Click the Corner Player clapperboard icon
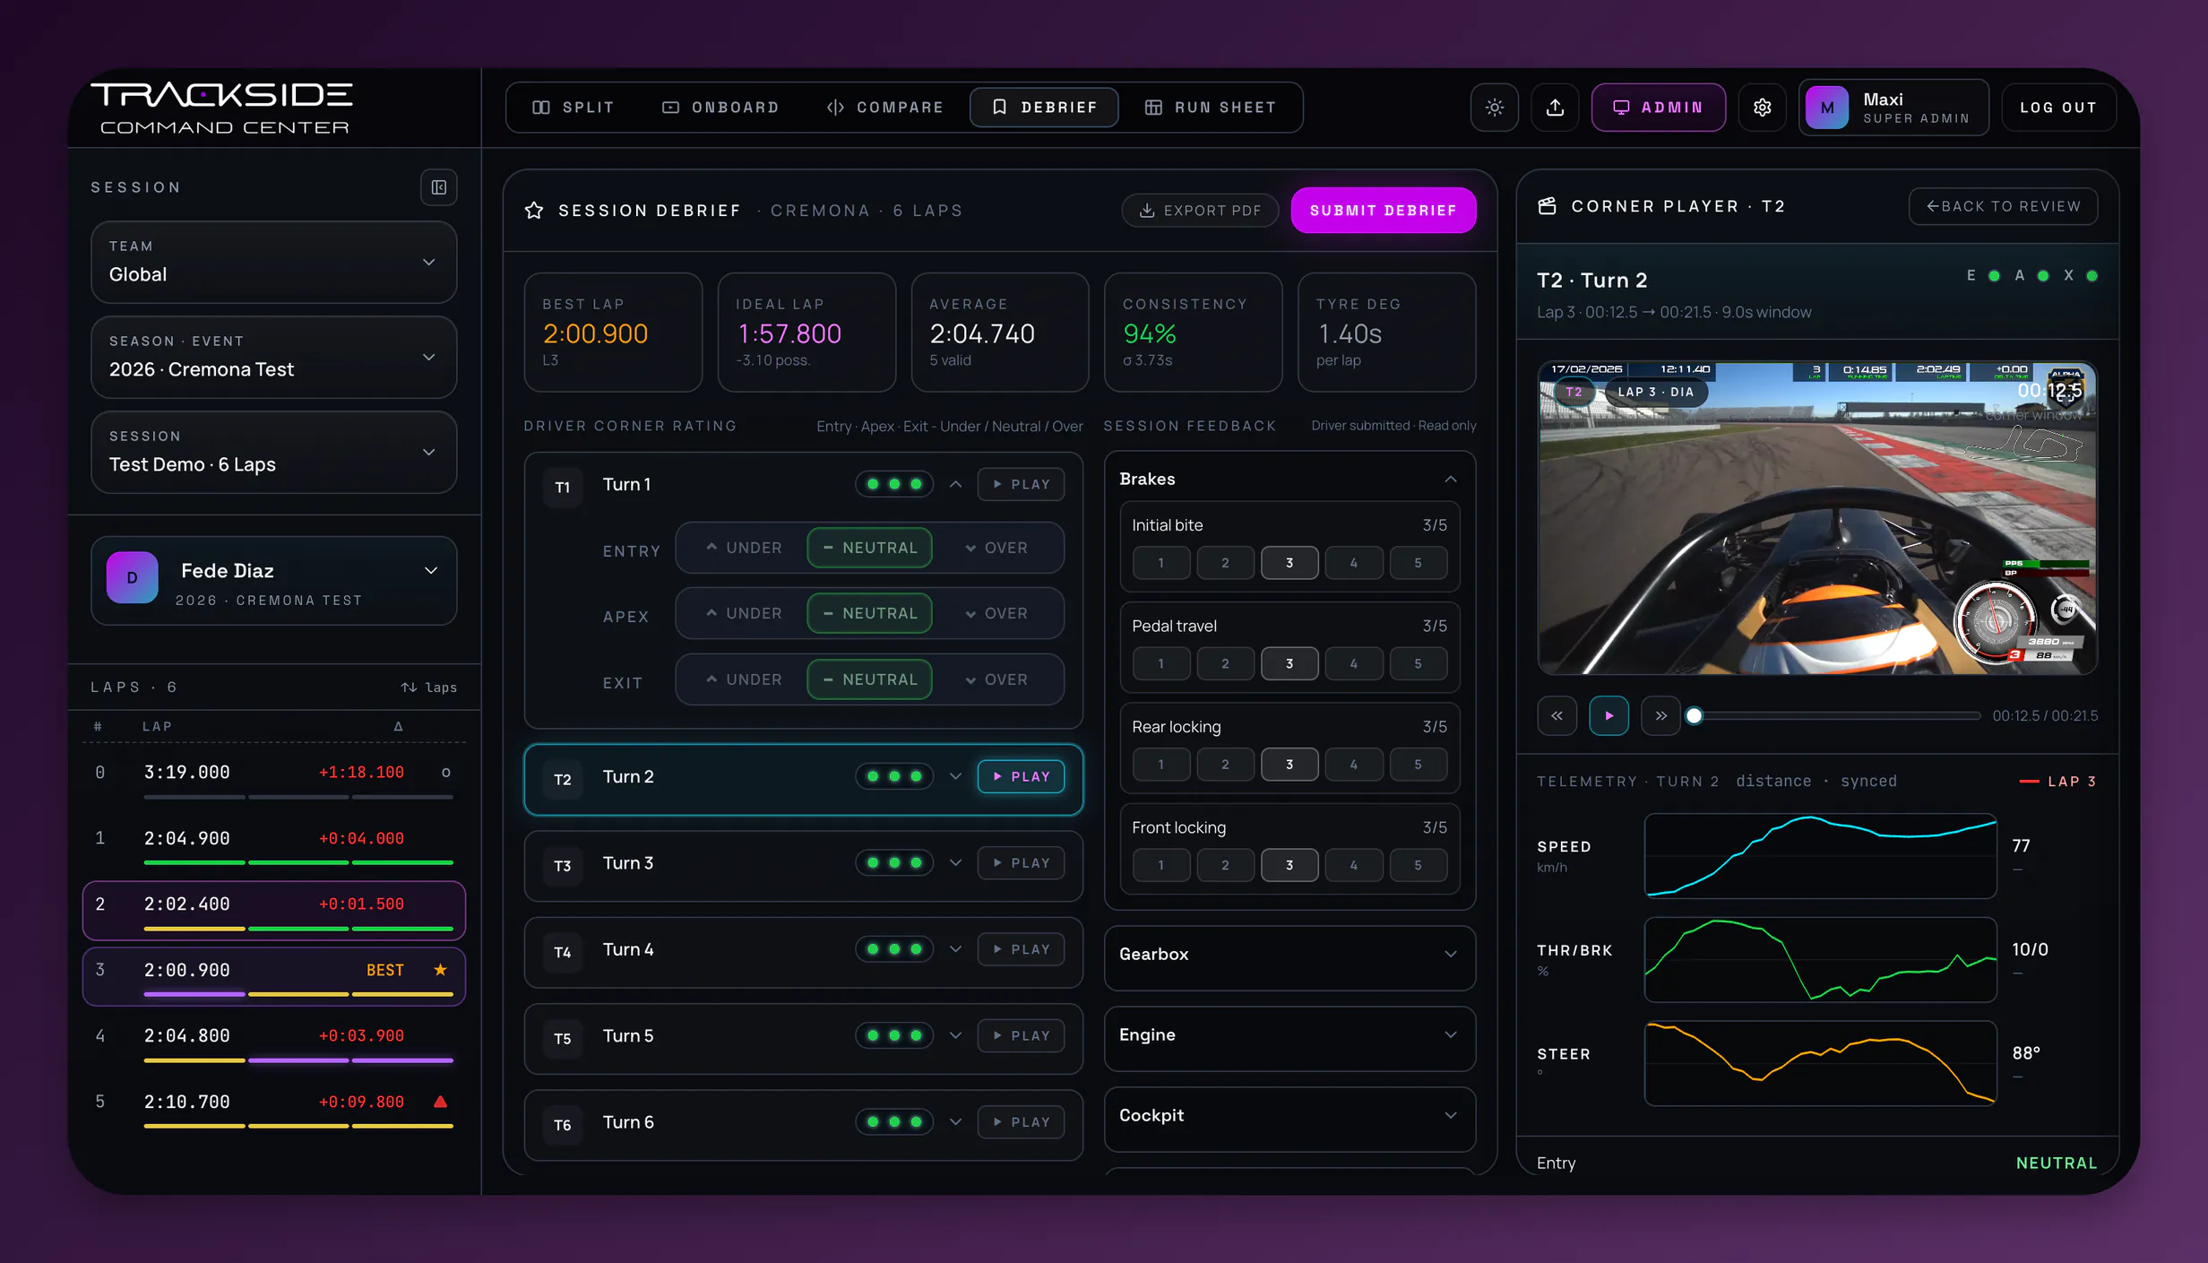 click(x=1547, y=206)
